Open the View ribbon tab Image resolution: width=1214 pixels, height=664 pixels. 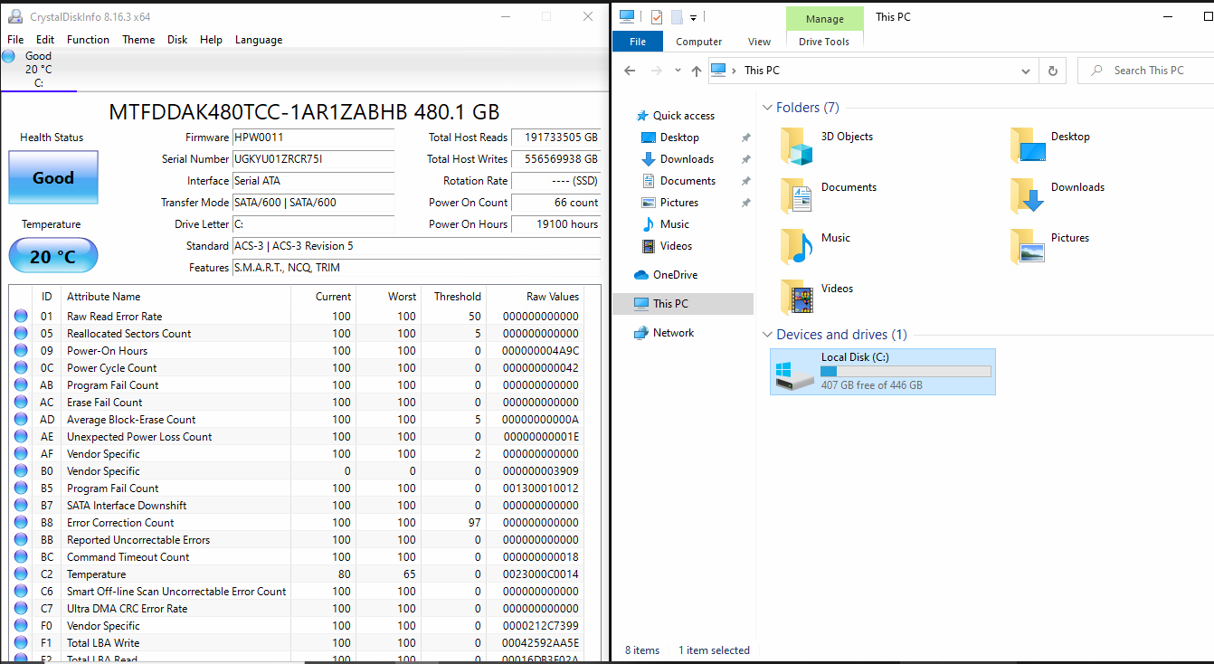click(x=760, y=42)
